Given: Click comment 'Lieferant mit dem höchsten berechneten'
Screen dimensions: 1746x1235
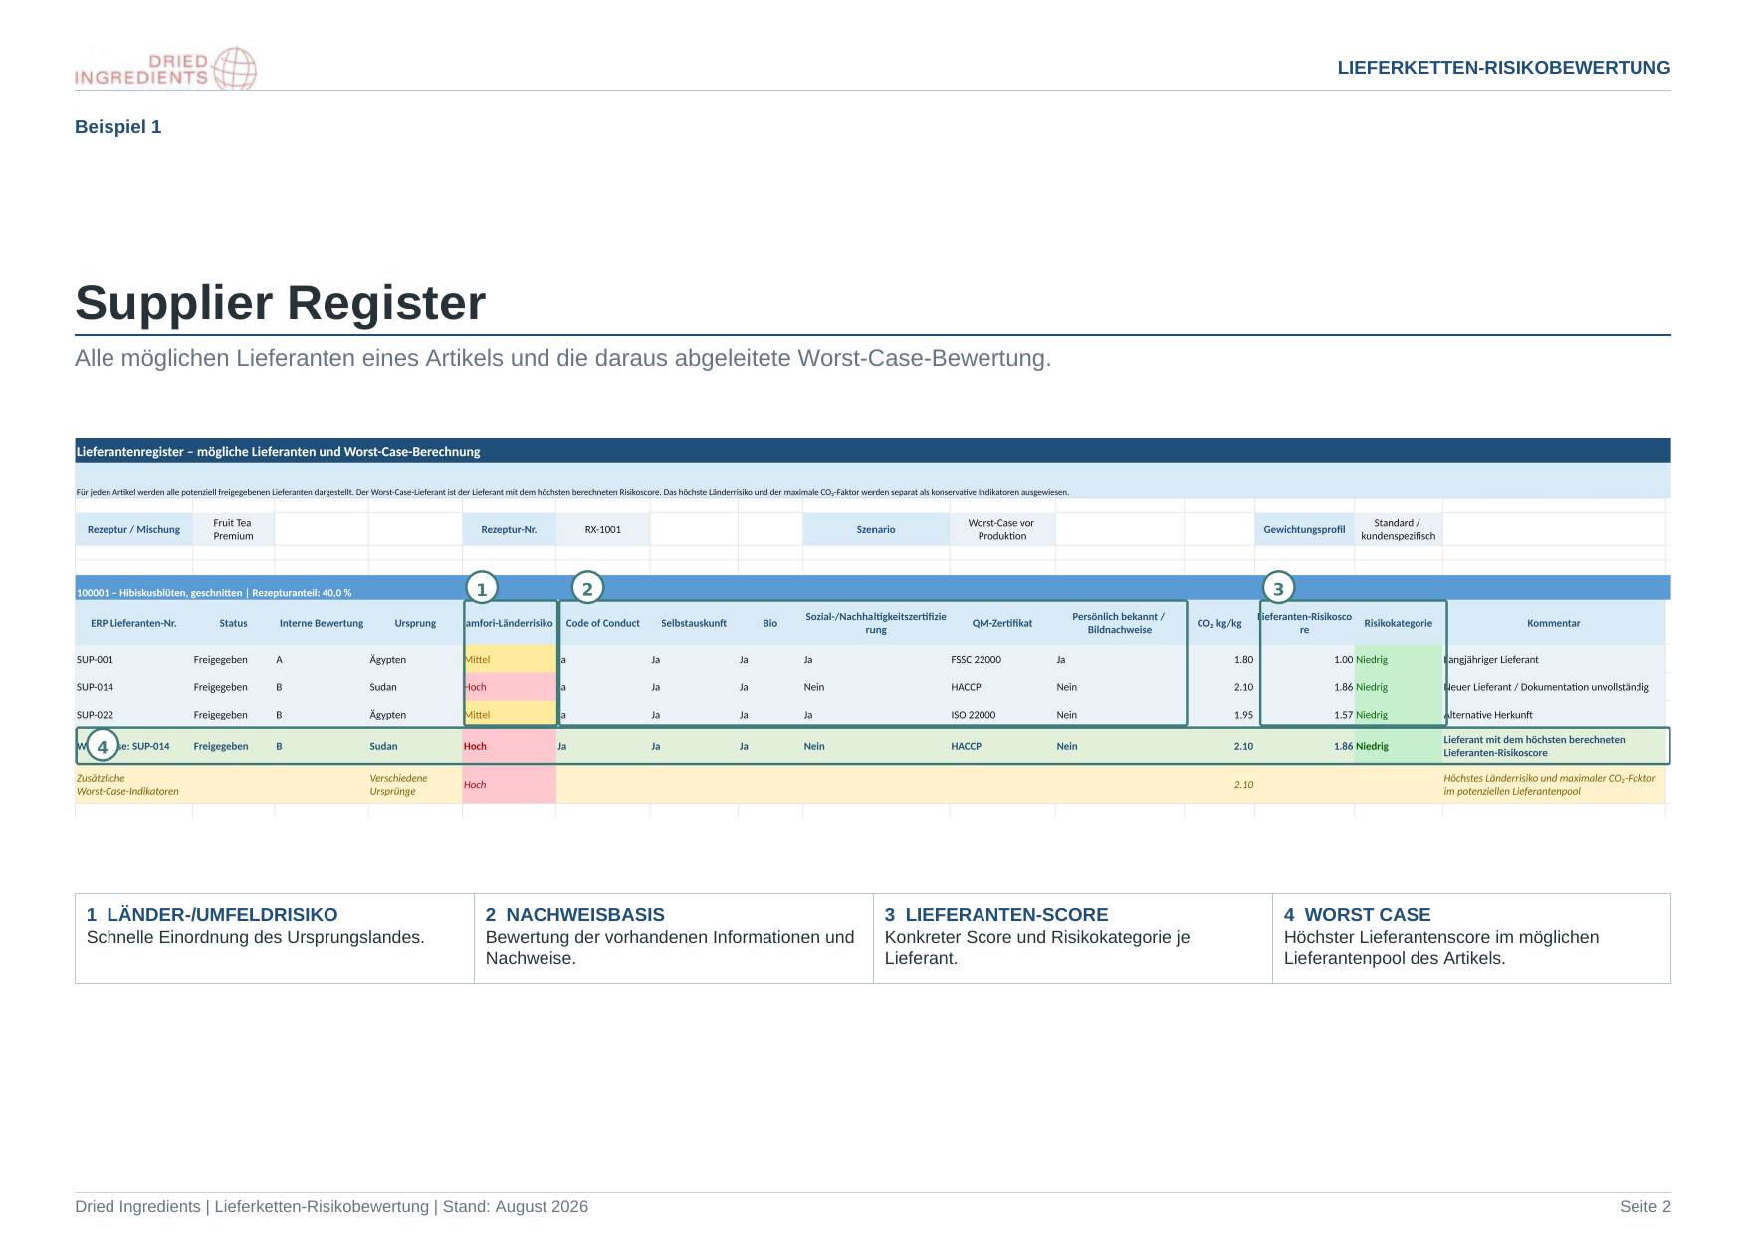Looking at the screenshot, I should (1534, 746).
